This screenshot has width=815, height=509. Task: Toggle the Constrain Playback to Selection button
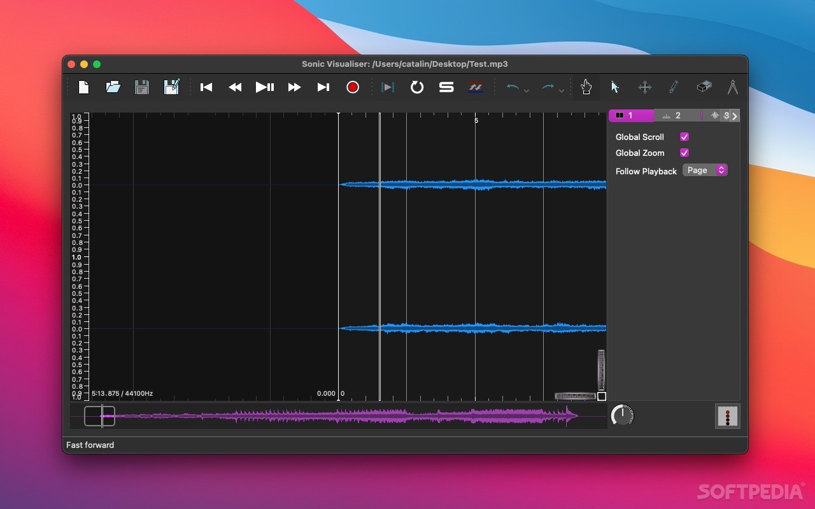click(388, 87)
